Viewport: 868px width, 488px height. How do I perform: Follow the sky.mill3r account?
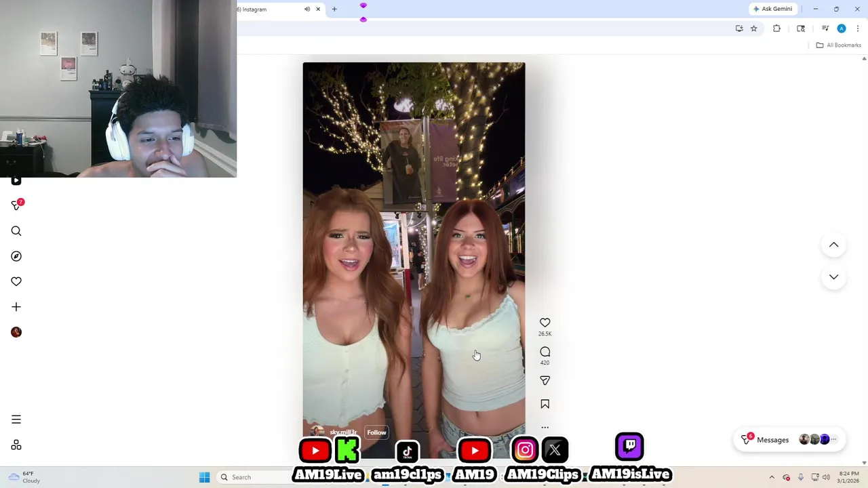[376, 432]
